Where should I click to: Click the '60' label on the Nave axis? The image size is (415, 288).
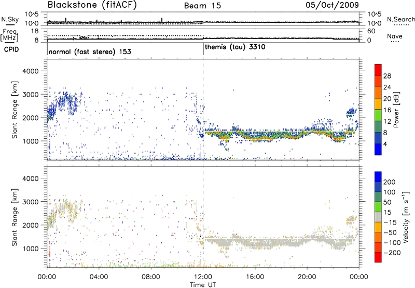click(371, 31)
